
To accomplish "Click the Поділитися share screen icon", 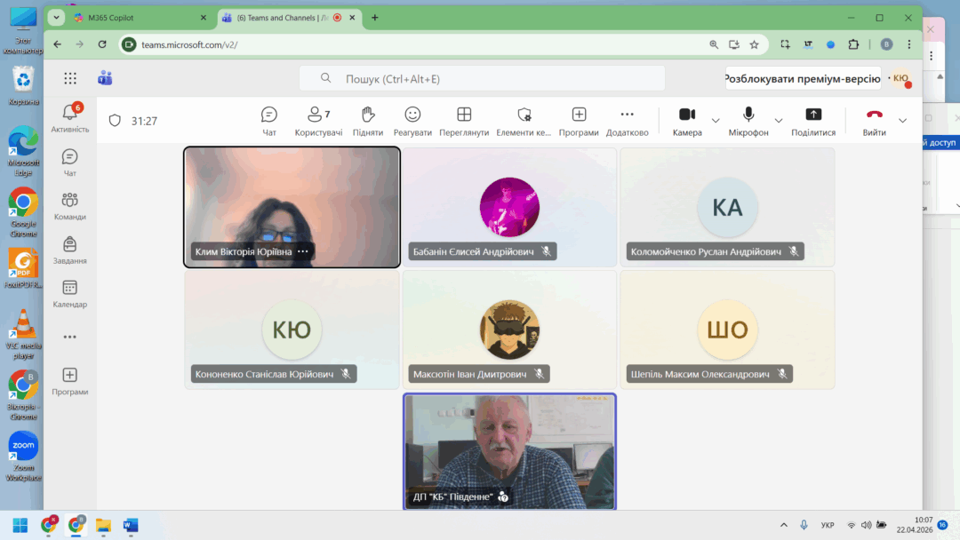I will [812, 120].
